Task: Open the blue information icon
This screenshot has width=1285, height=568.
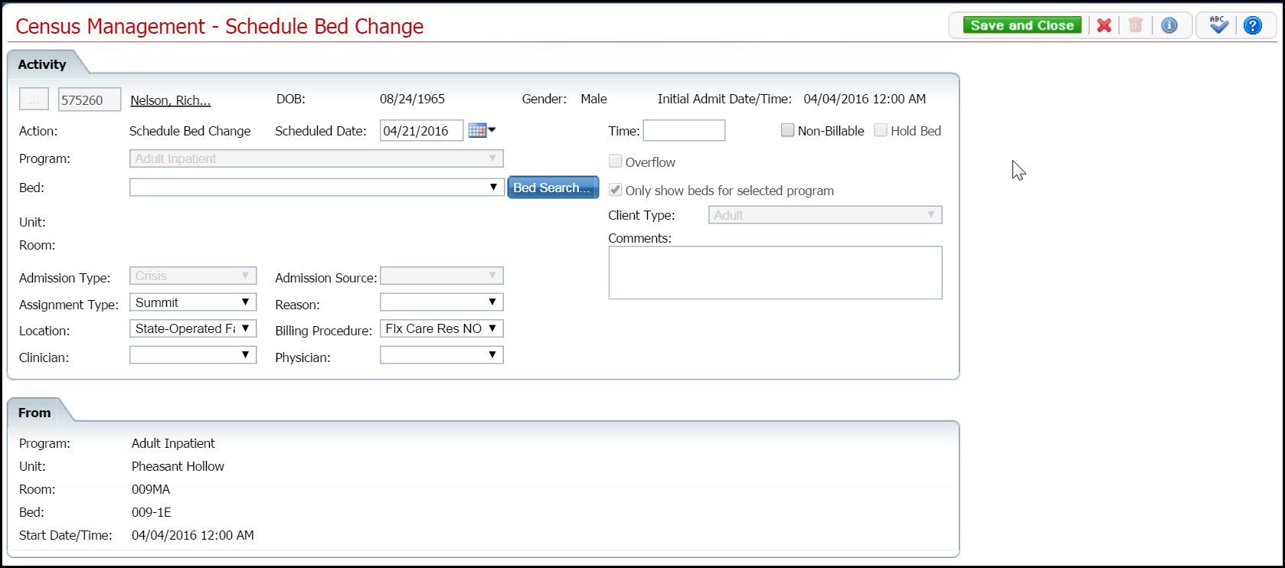Action: pos(1169,25)
